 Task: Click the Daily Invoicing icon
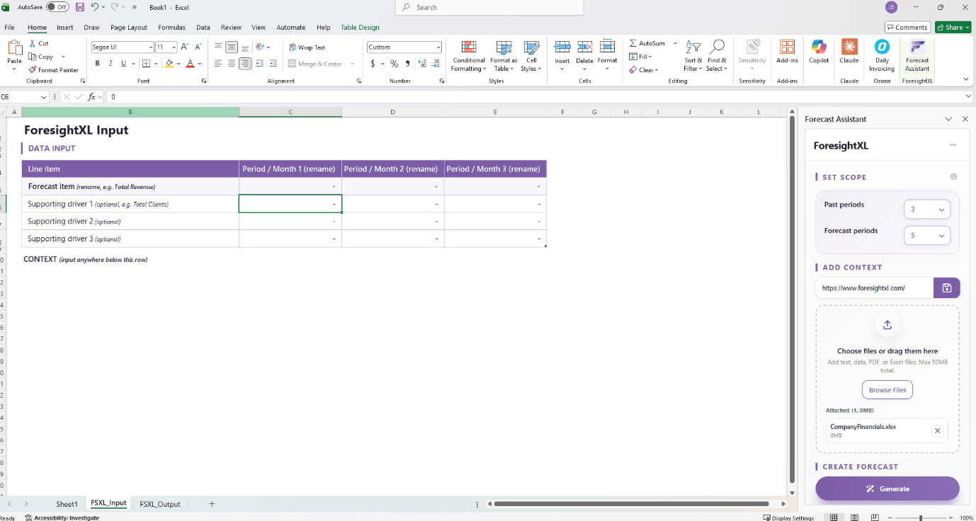tap(882, 55)
